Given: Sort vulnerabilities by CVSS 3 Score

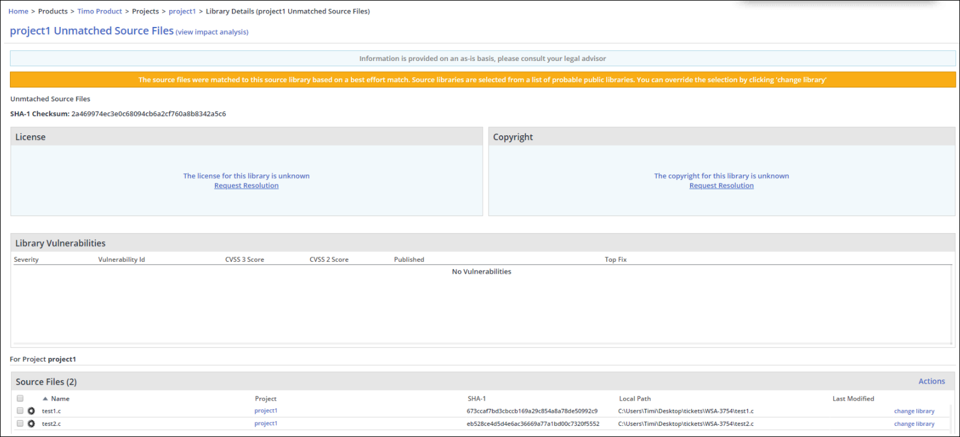Looking at the screenshot, I should point(244,260).
